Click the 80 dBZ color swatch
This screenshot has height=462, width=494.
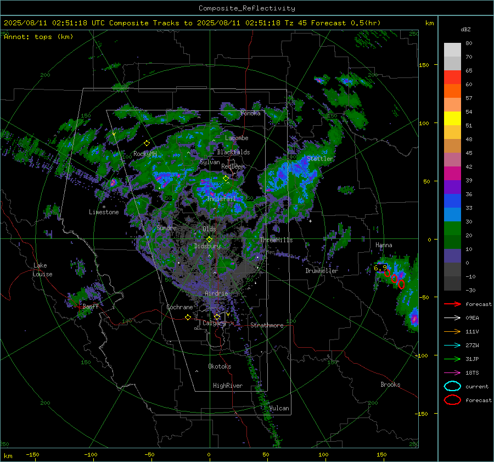[x=452, y=49]
